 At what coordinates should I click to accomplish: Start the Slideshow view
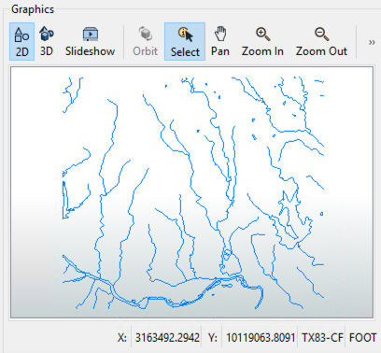pos(90,42)
